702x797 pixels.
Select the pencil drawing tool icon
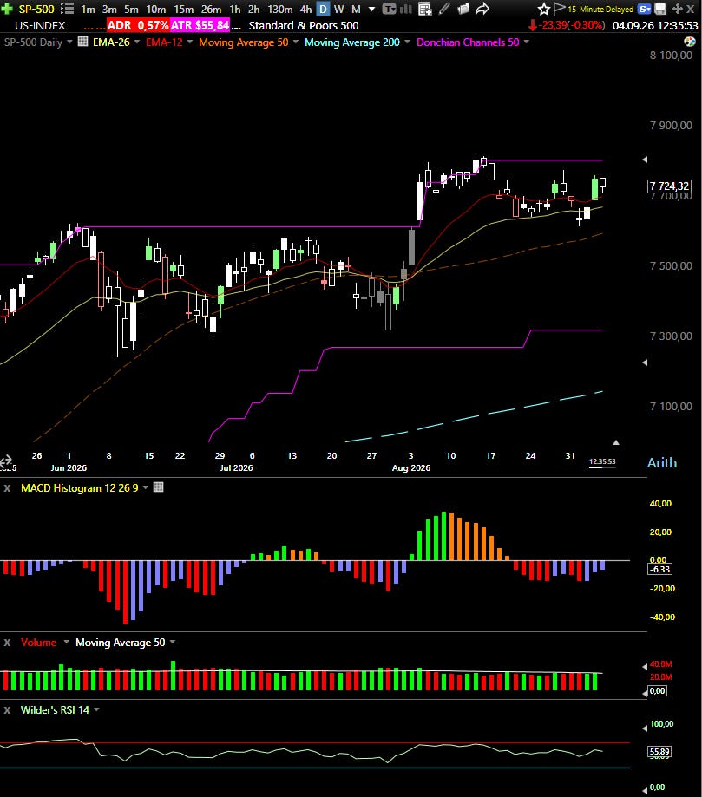tap(444, 9)
